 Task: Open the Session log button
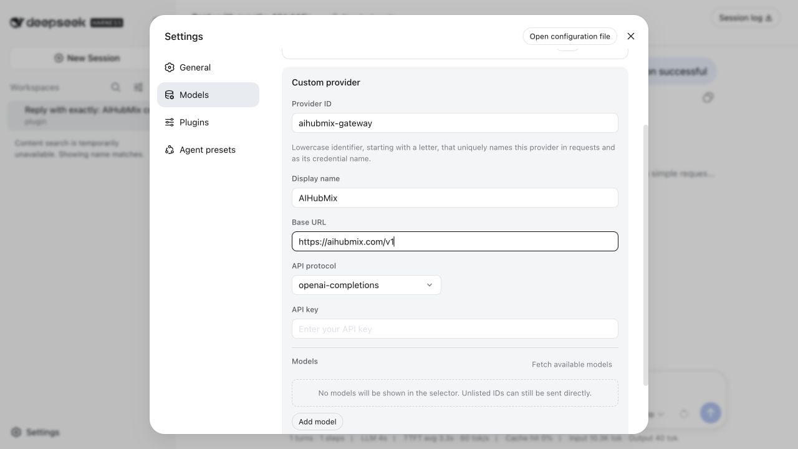pyautogui.click(x=745, y=18)
